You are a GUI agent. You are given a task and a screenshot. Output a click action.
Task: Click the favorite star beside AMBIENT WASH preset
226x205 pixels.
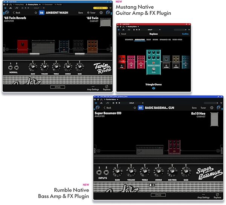[x=36, y=13]
